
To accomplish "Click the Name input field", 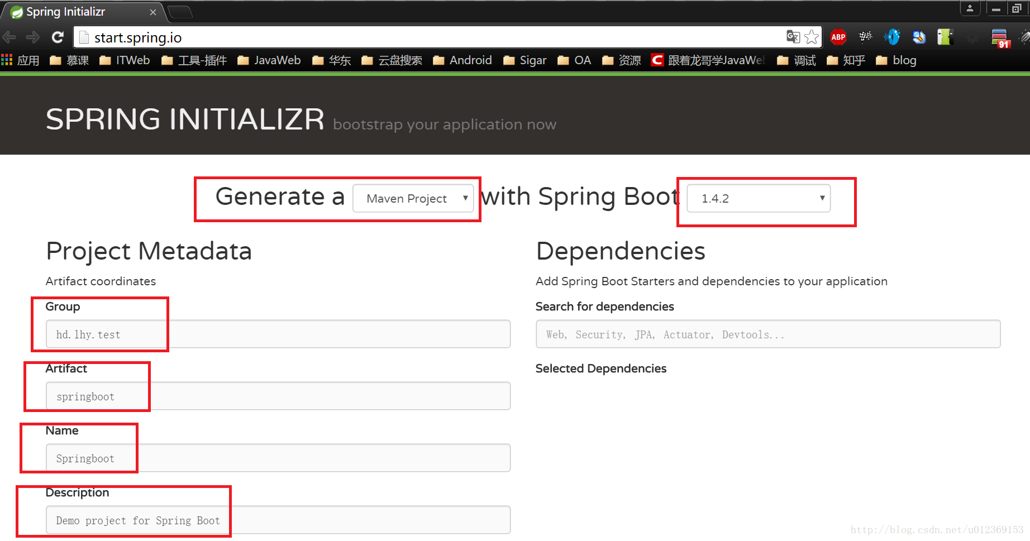I will [x=278, y=458].
